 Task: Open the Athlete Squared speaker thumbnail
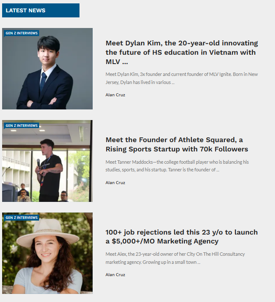click(47, 161)
